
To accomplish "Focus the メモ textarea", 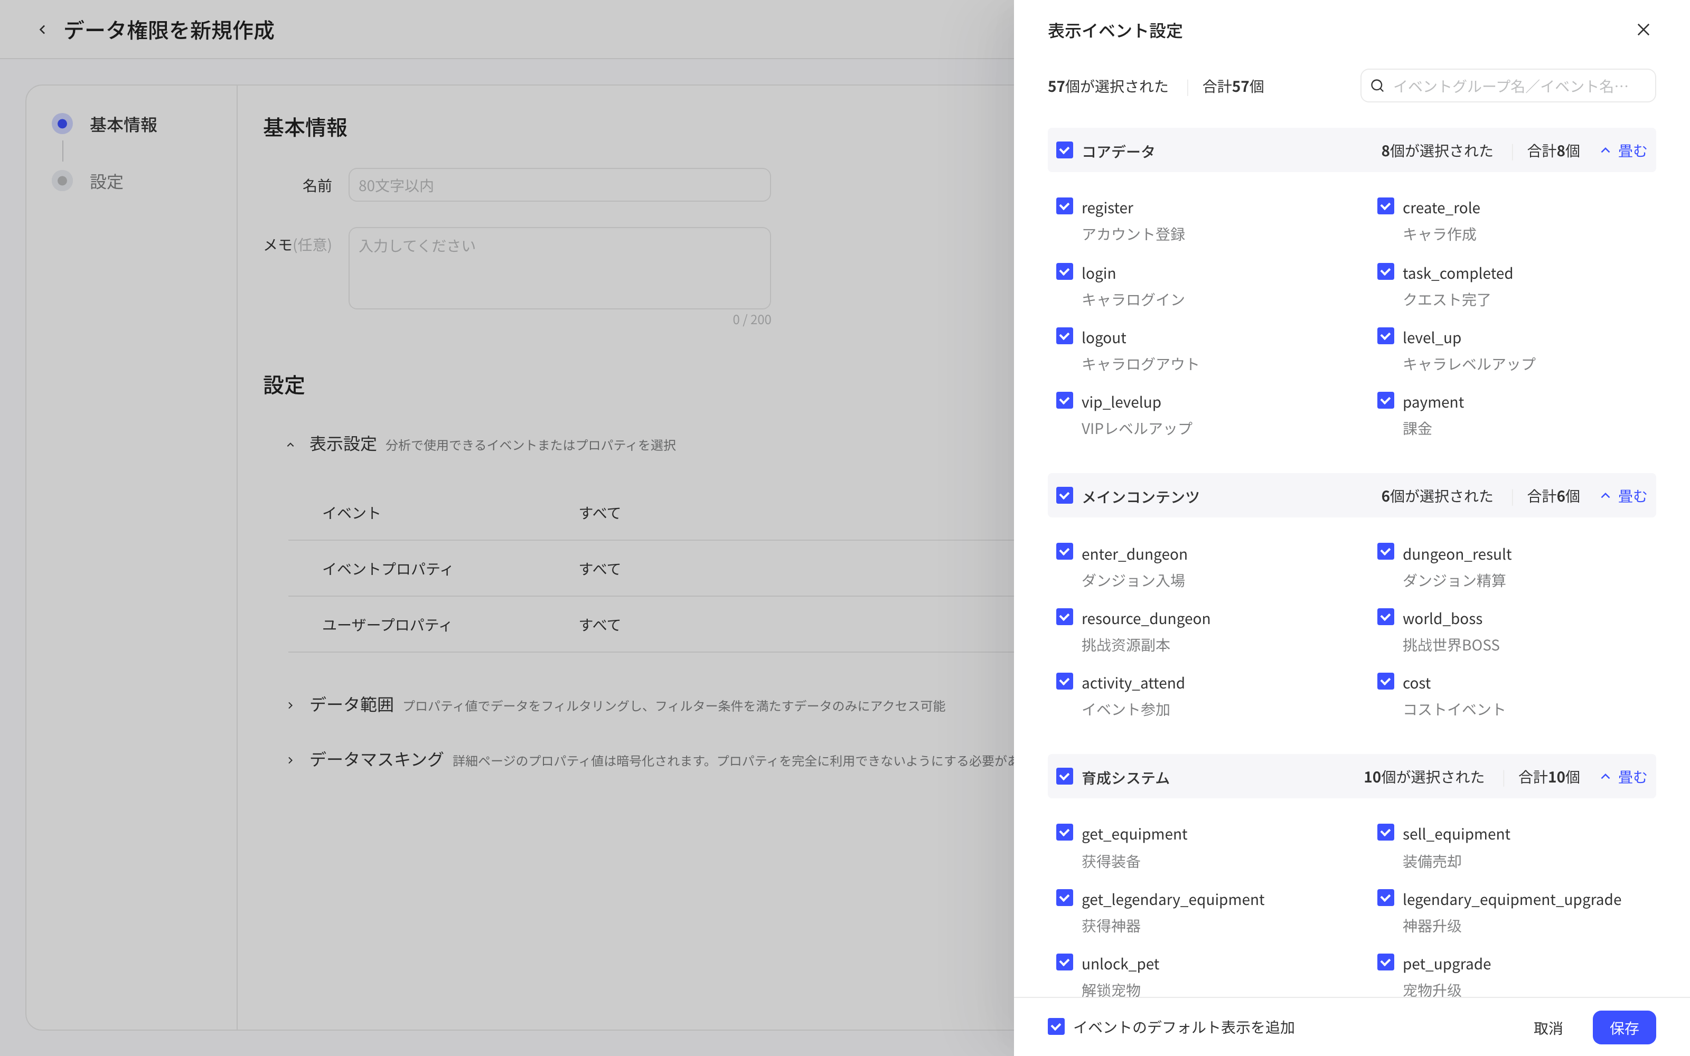I will 559,268.
